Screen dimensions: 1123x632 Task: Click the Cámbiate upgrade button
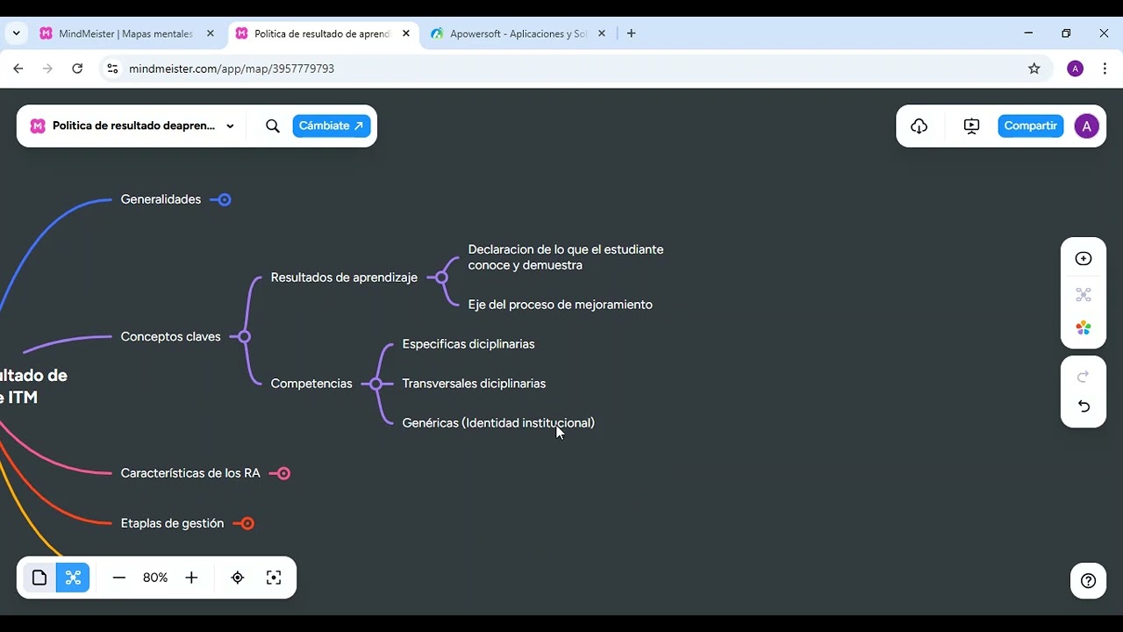point(331,126)
